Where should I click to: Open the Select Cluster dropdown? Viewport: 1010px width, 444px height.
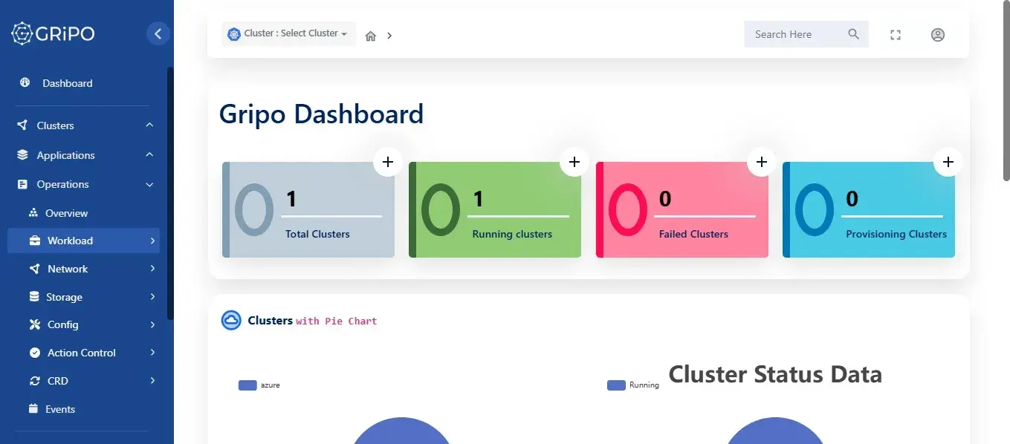tap(288, 34)
